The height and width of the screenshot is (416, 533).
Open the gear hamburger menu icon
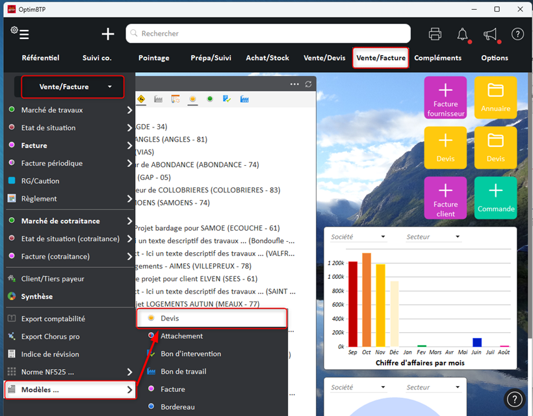(x=20, y=34)
